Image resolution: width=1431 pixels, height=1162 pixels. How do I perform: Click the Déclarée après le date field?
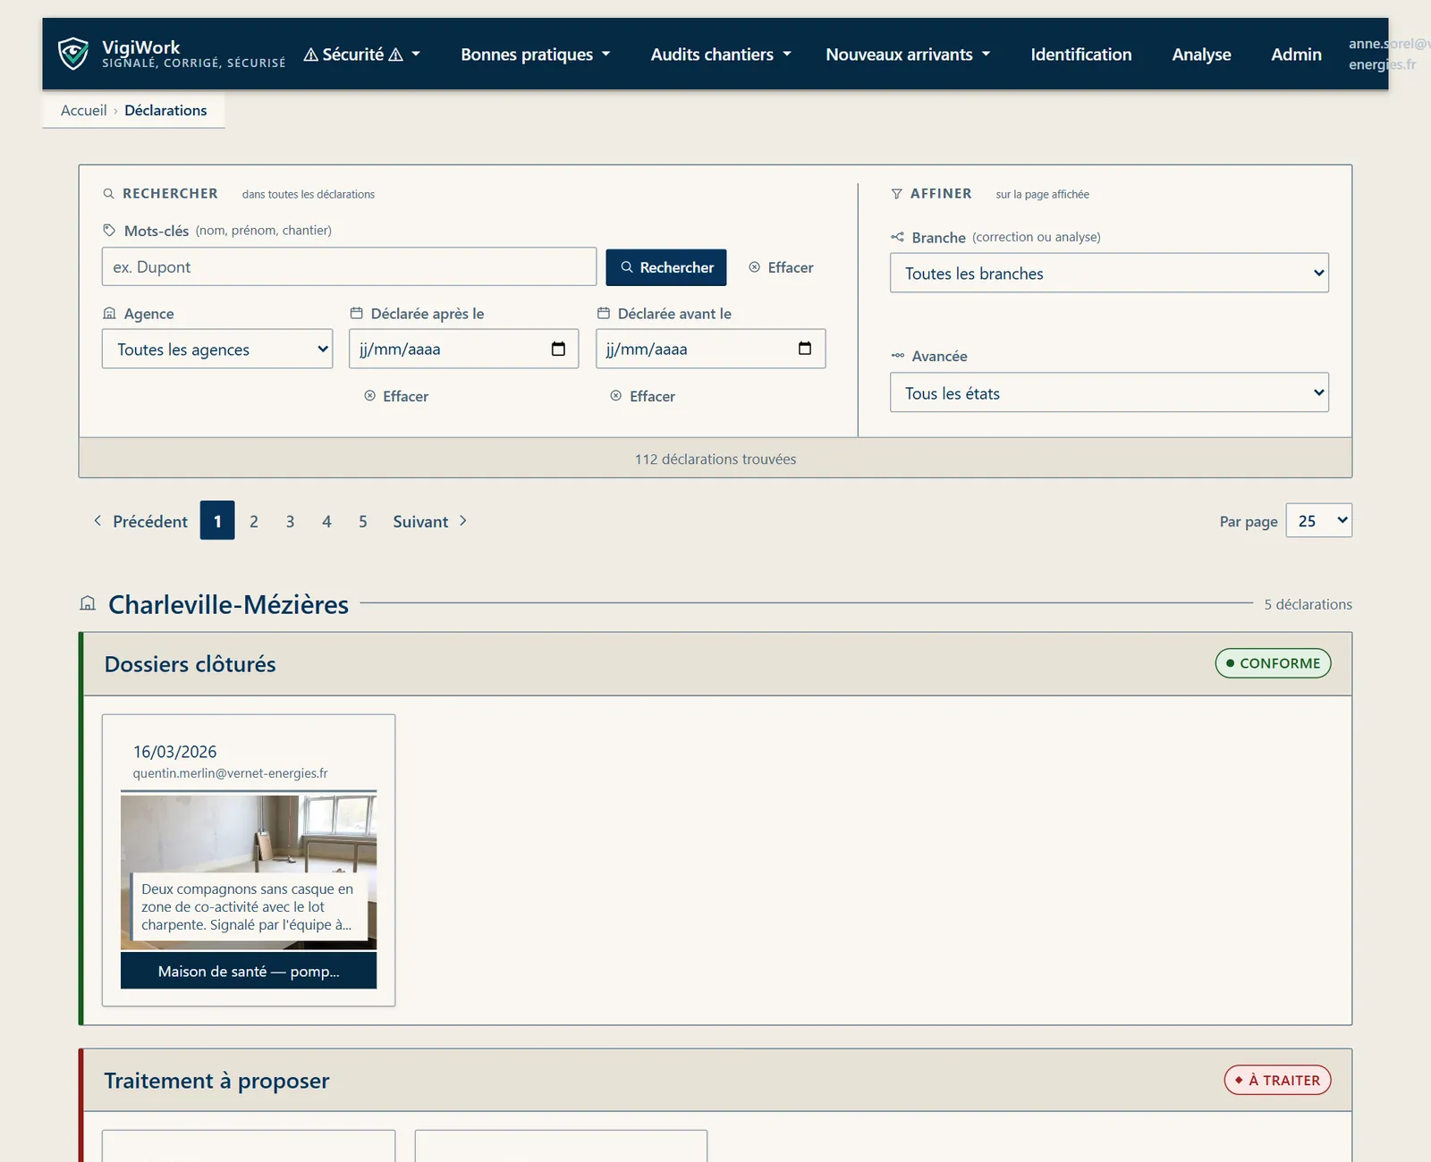tap(463, 349)
